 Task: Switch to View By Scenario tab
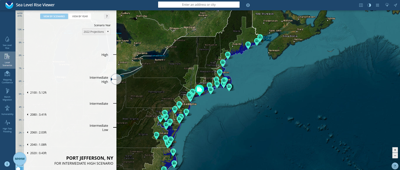click(x=54, y=16)
